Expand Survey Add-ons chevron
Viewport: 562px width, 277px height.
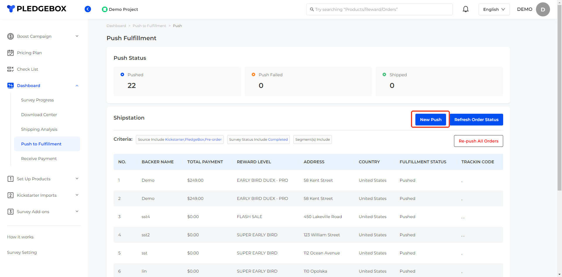(x=77, y=212)
